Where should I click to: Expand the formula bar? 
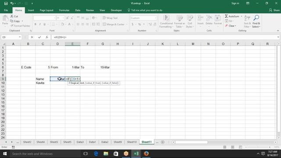(x=278, y=37)
